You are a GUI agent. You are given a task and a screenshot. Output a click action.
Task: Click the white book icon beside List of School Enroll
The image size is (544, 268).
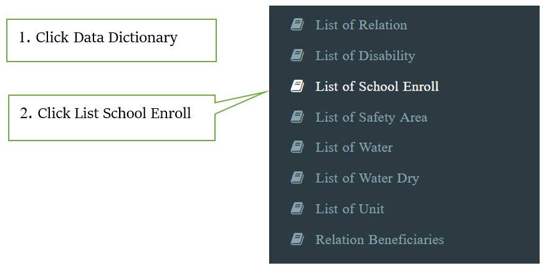click(297, 86)
